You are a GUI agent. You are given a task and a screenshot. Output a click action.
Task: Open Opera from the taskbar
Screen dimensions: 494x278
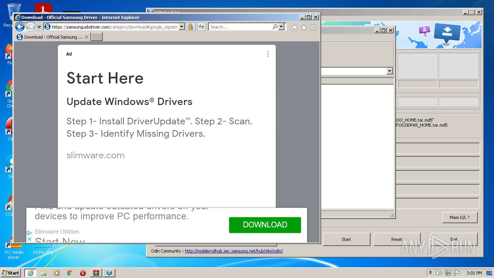pos(83,273)
